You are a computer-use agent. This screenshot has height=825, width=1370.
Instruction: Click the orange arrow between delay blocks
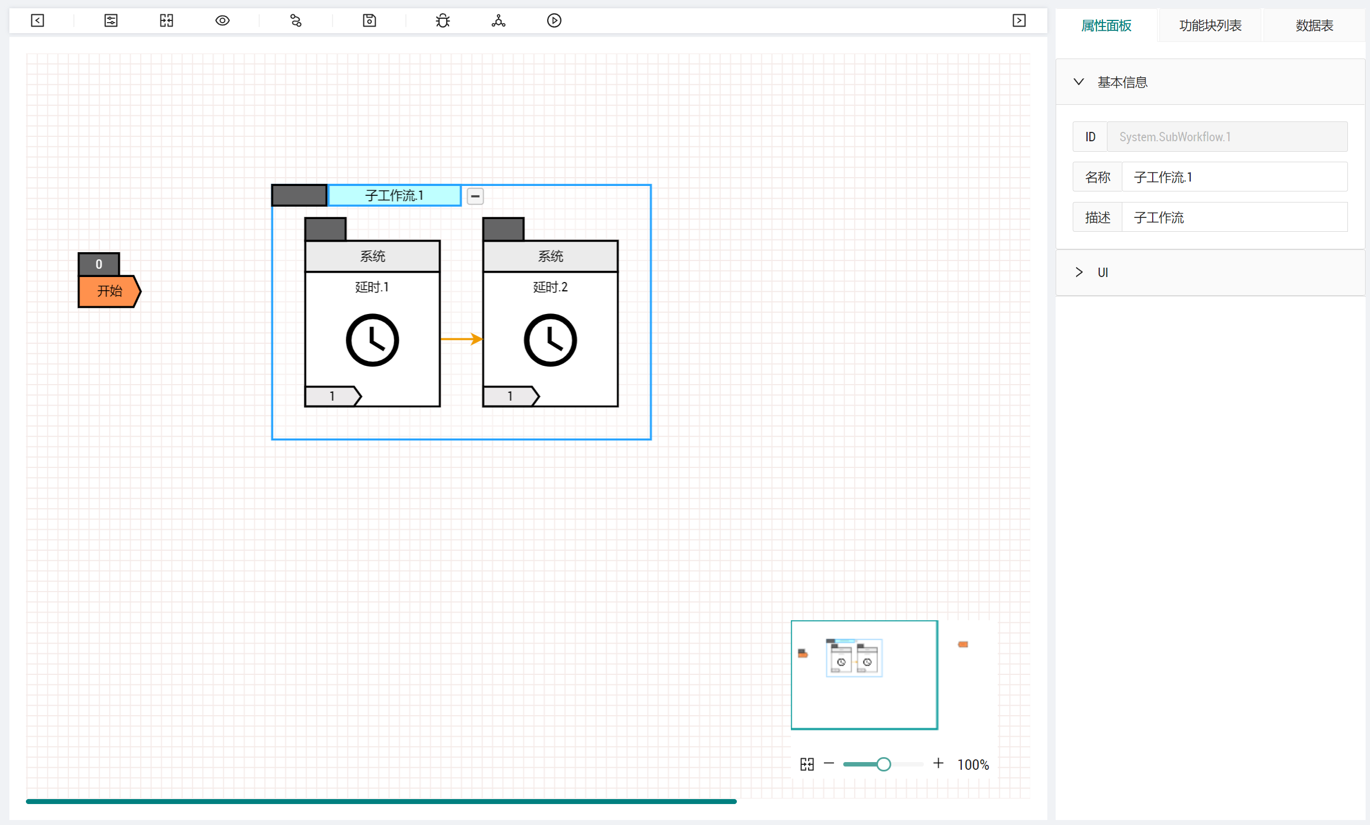(461, 339)
